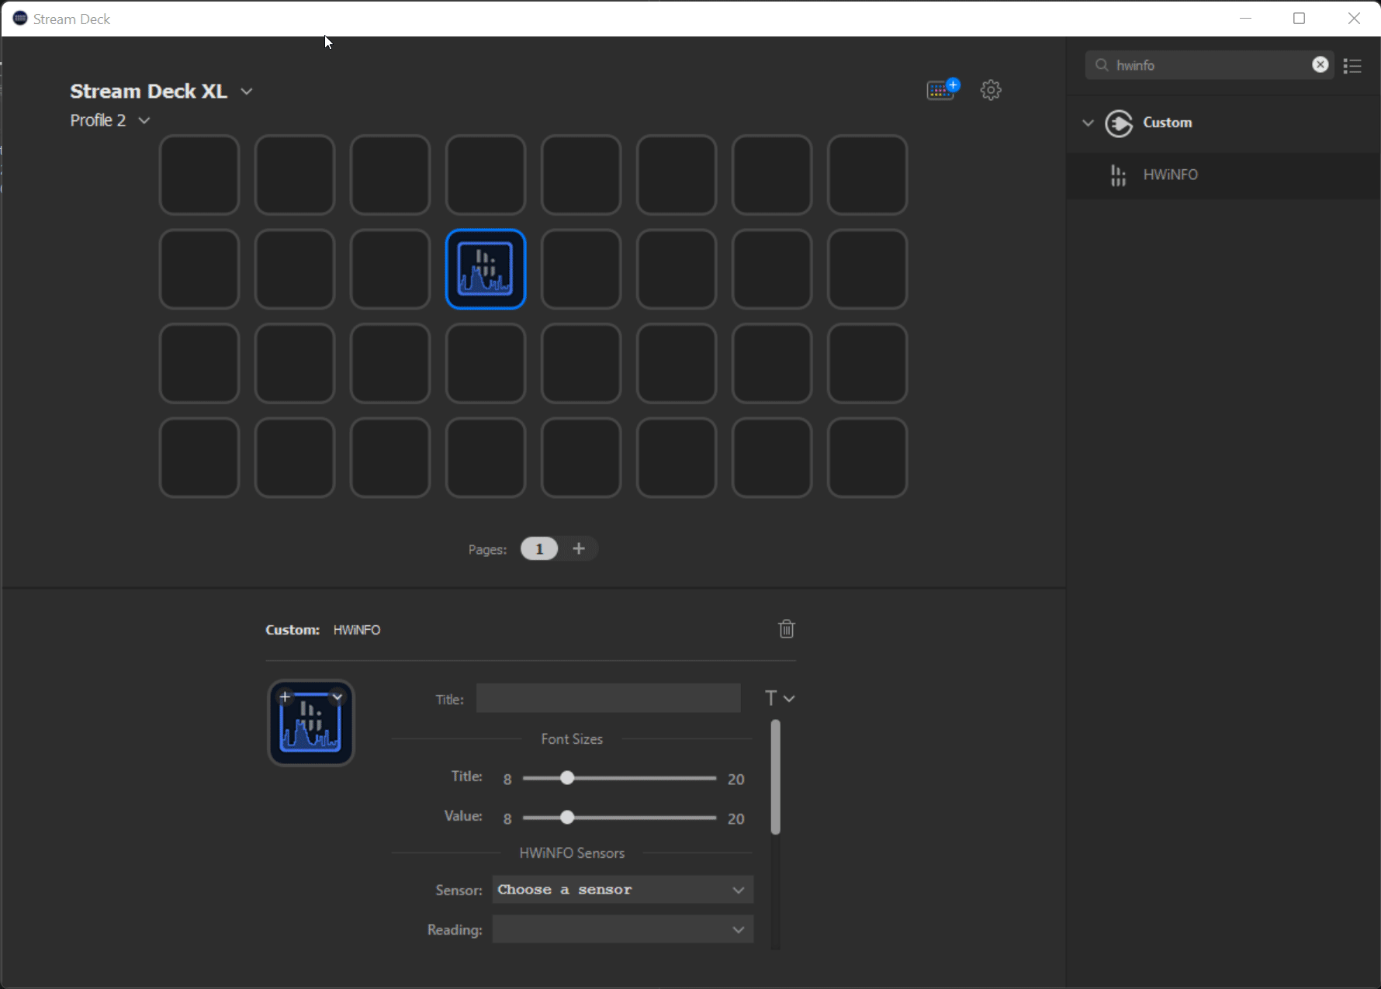Select page 1 indicator
This screenshot has width=1381, height=989.
pos(539,549)
